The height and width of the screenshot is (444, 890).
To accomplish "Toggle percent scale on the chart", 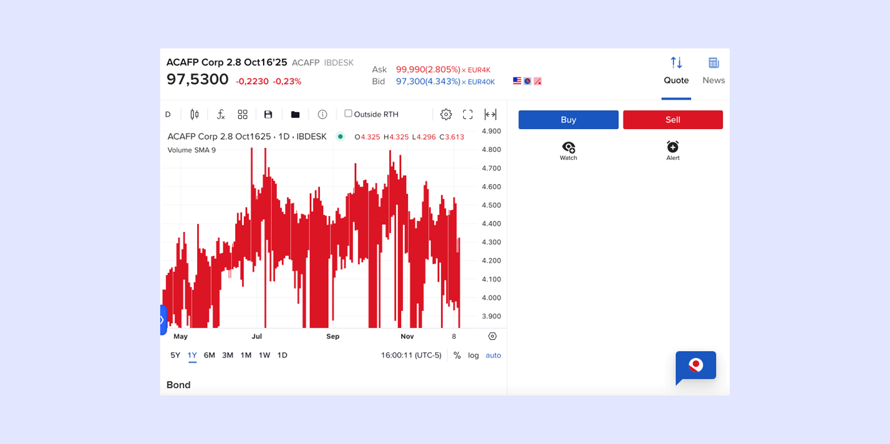I will pos(457,355).
